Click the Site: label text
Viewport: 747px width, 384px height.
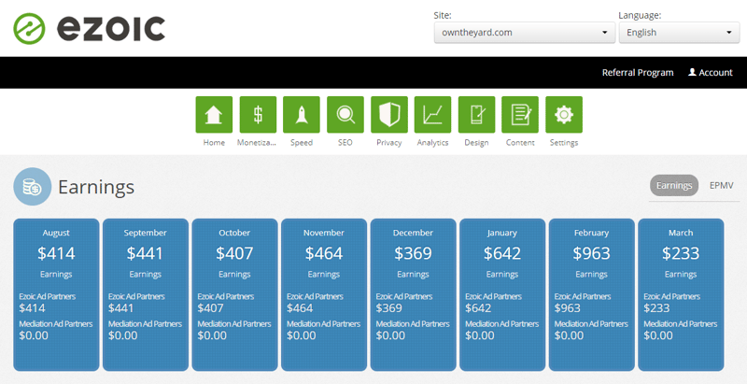click(443, 15)
